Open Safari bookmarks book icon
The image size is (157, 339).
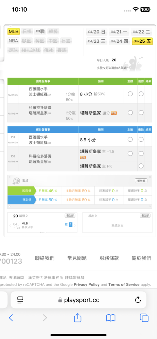110,318
